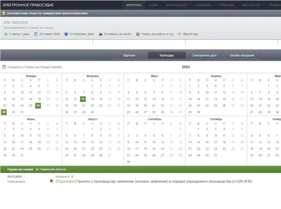Screen dimensions: 281x209
Task: Go to Банк решений in top navigation
Action: coord(176,5)
